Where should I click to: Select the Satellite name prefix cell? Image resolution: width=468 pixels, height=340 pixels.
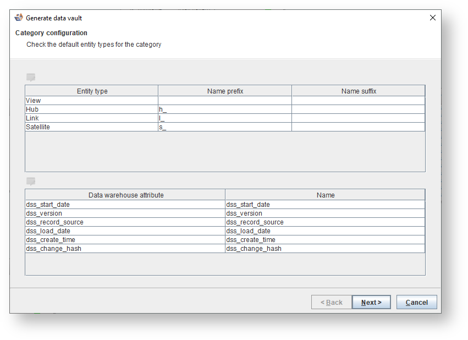[x=224, y=127]
